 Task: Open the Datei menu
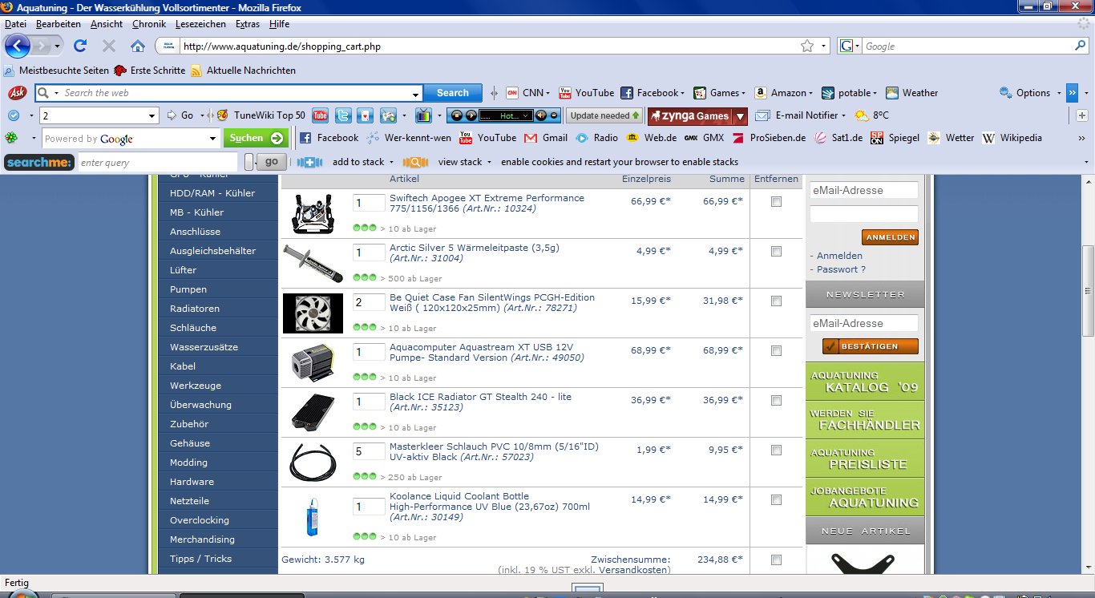pyautogui.click(x=15, y=24)
